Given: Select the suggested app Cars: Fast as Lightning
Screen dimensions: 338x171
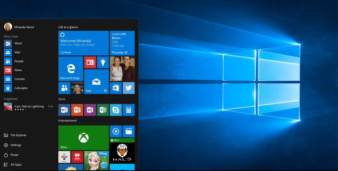Looking at the screenshot, I should point(29,107).
